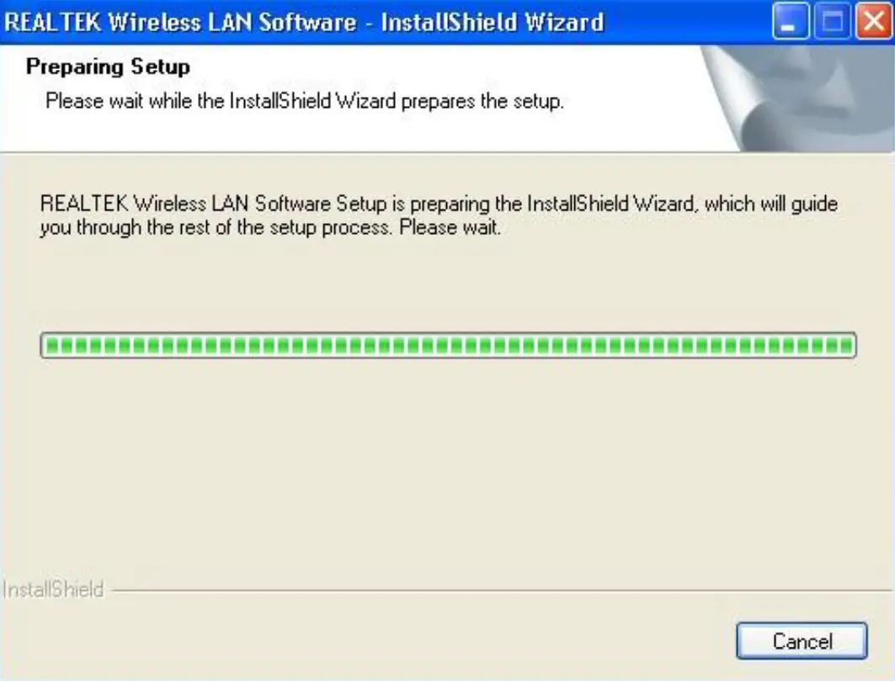895x681 pixels.
Task: Close the InstallShield Wizard window
Action: 873,22
